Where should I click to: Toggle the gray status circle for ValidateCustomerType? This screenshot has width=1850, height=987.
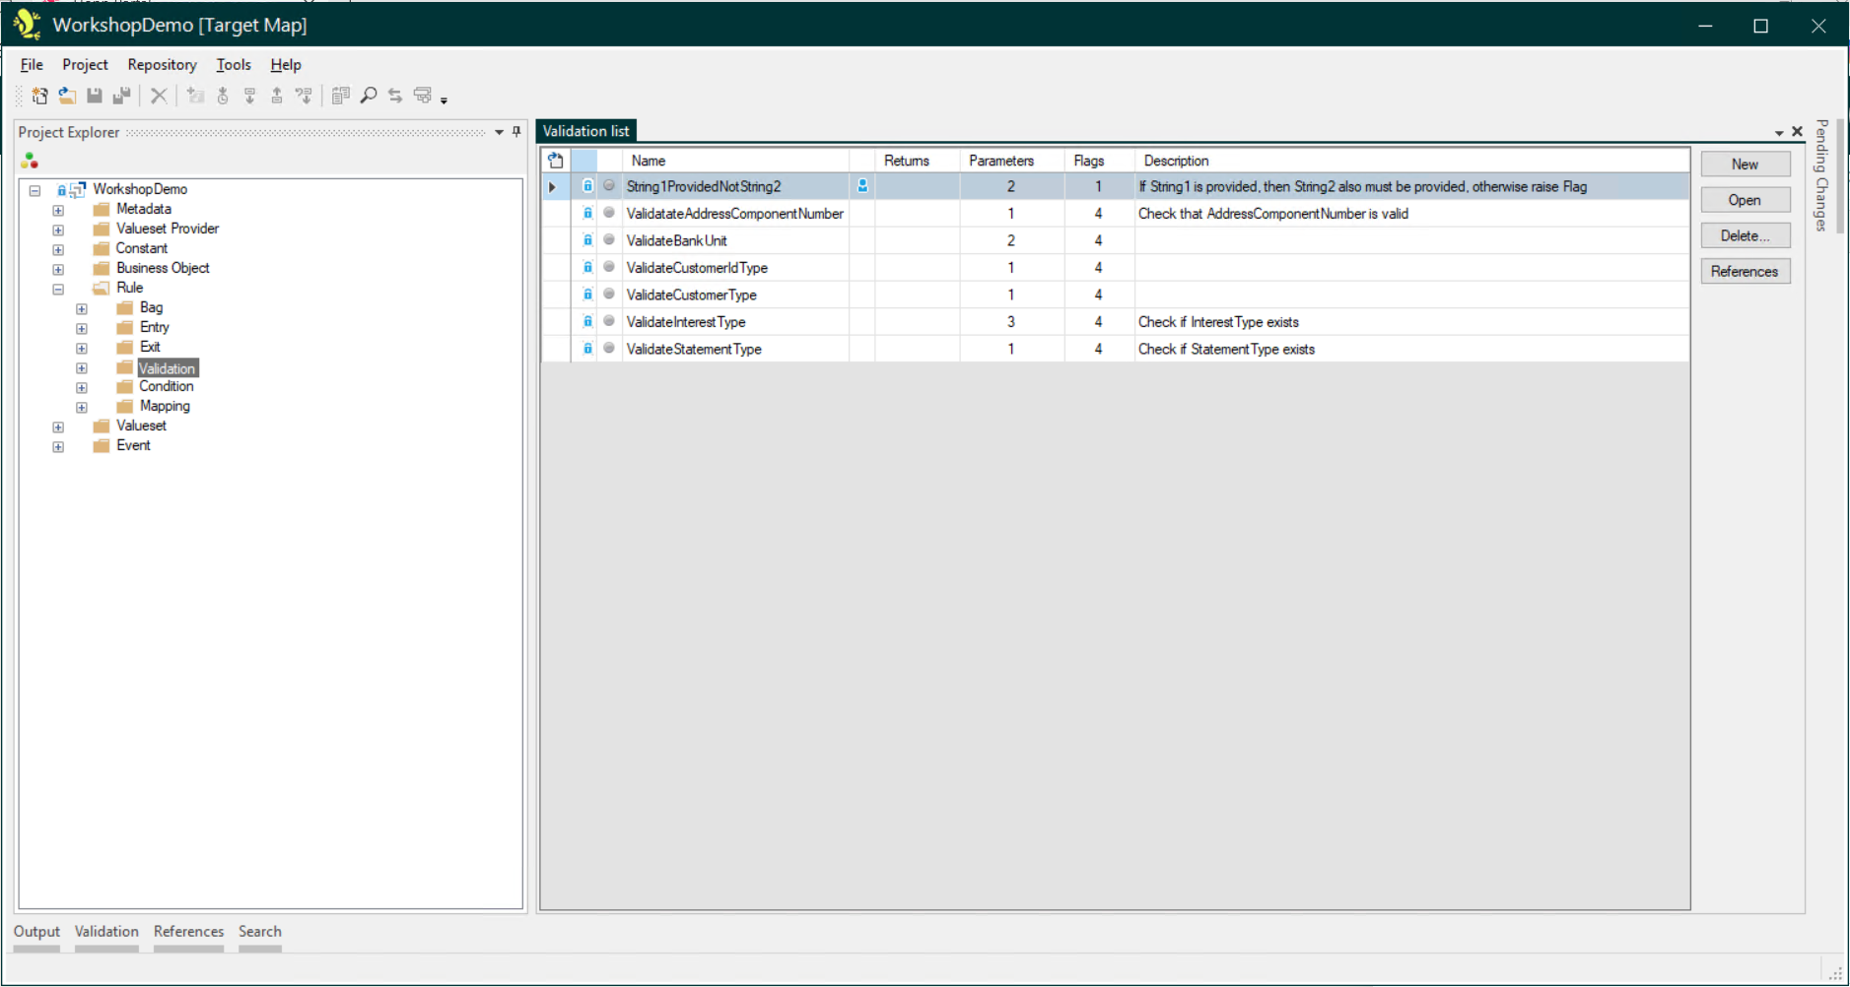pyautogui.click(x=609, y=295)
